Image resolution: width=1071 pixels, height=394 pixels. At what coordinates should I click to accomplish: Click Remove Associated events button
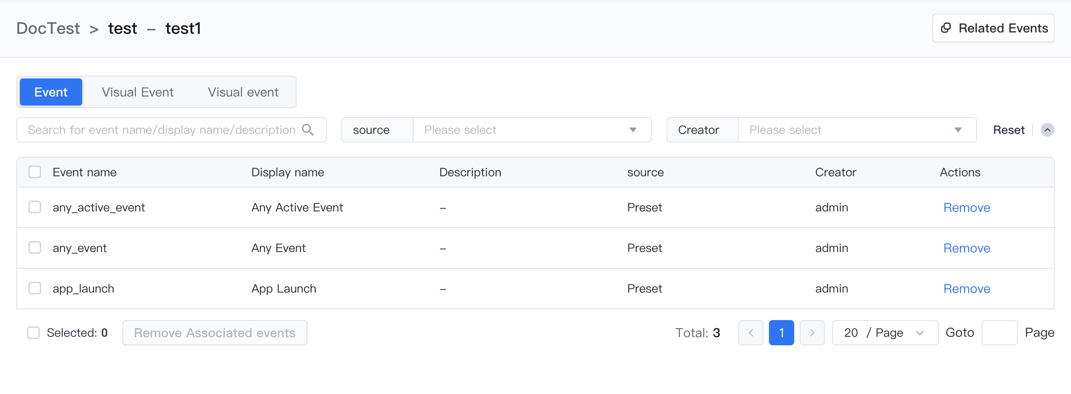[x=215, y=333]
